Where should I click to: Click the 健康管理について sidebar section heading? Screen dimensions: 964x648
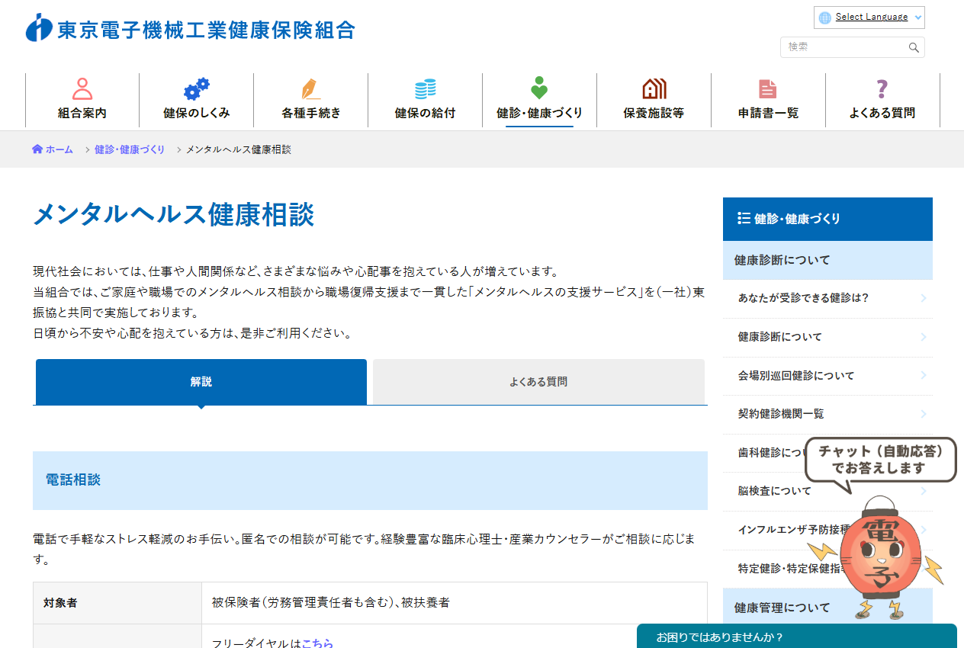(827, 608)
